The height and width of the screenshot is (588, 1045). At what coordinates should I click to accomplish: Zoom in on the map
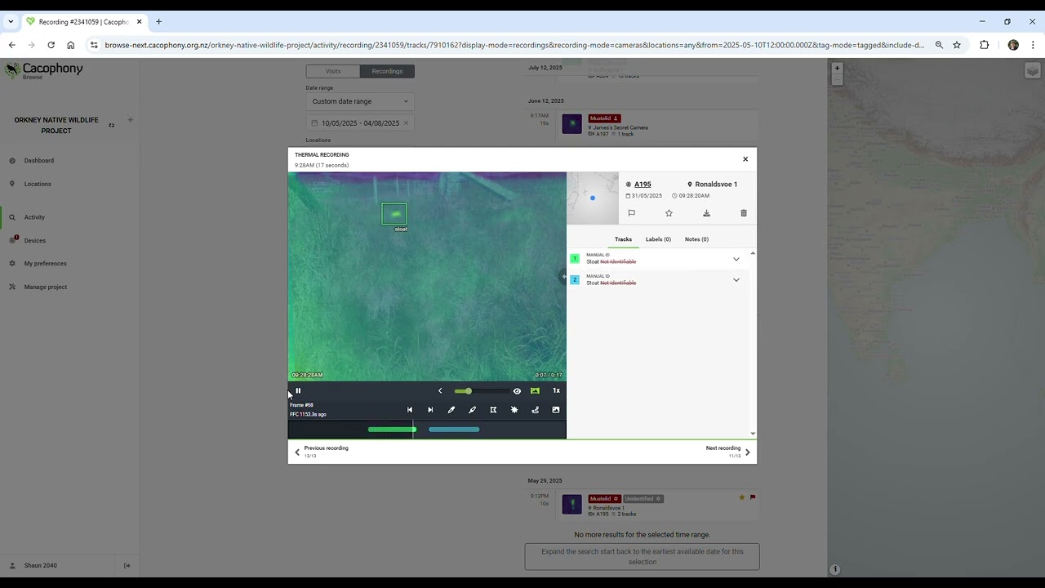[837, 68]
